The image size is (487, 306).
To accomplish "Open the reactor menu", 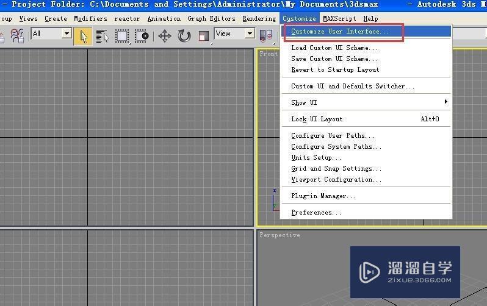I will [127, 19].
